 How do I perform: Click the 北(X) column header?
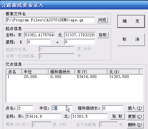(123, 72)
